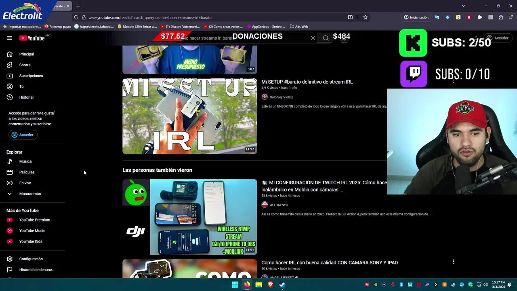Click the Bluetooth tray icon
The height and width of the screenshot is (291, 517).
tap(401, 285)
